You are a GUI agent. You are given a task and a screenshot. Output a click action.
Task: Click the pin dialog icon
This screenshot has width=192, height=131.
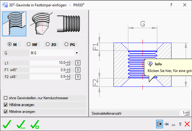point(166,124)
